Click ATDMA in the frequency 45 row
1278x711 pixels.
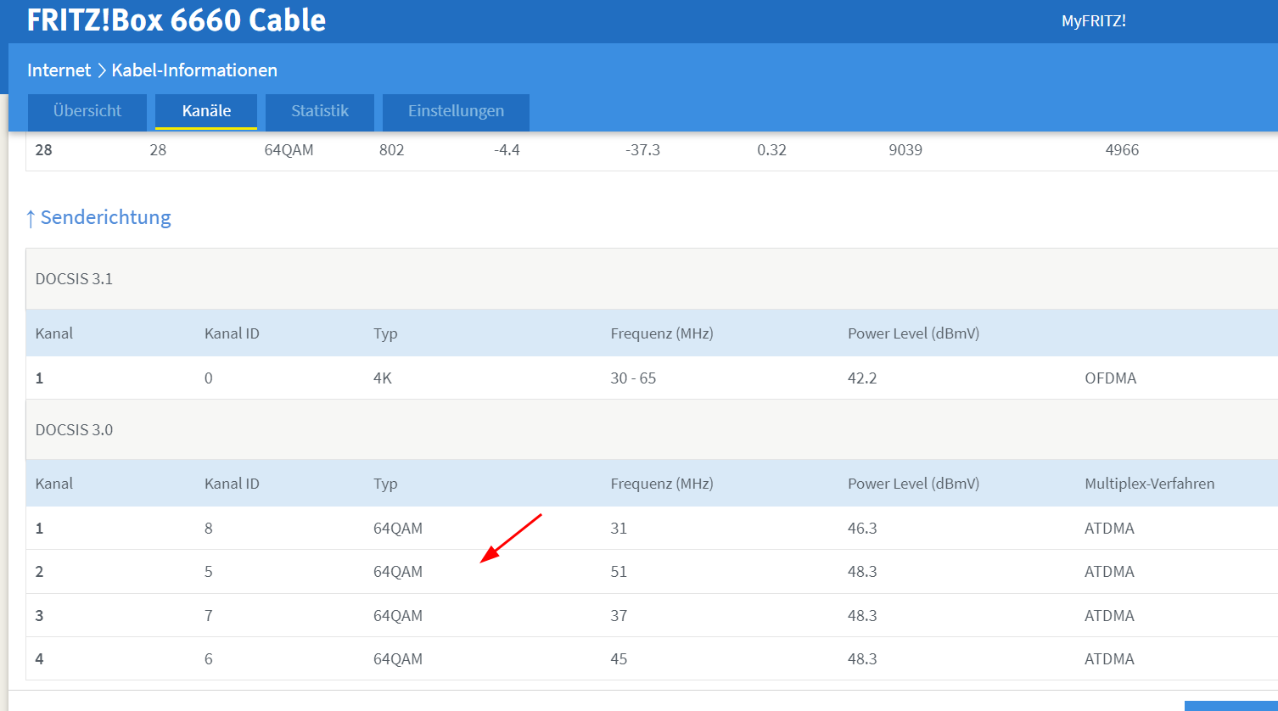coord(1109,659)
